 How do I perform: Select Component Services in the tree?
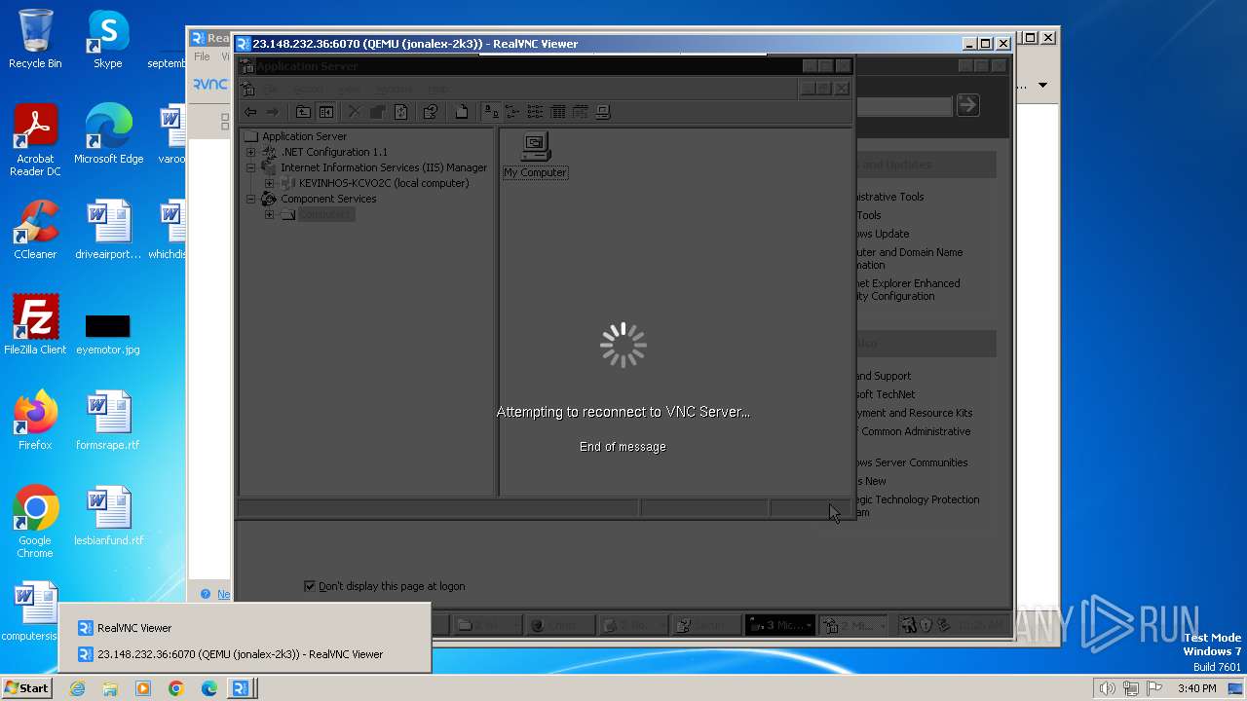tap(328, 199)
